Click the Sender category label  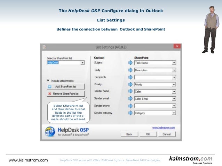[103, 113]
